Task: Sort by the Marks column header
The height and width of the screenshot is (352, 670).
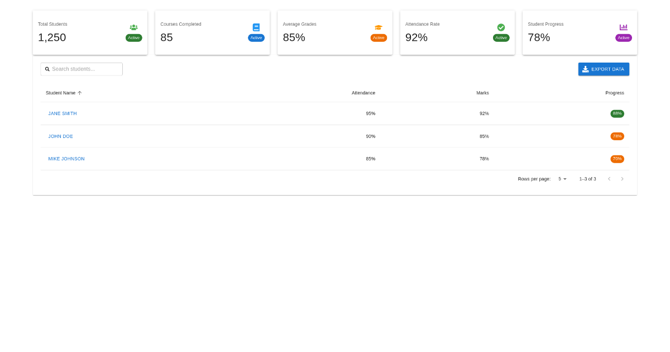Action: pos(482,93)
